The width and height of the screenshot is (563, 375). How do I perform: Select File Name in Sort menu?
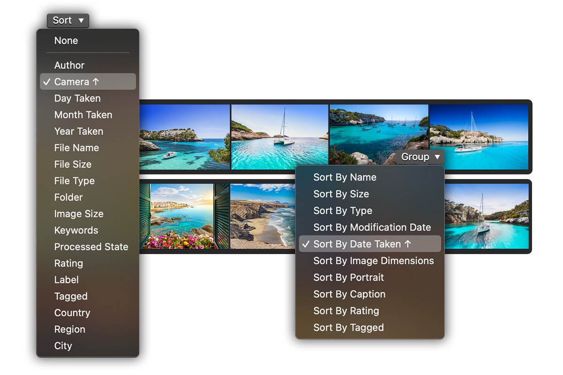click(x=88, y=148)
